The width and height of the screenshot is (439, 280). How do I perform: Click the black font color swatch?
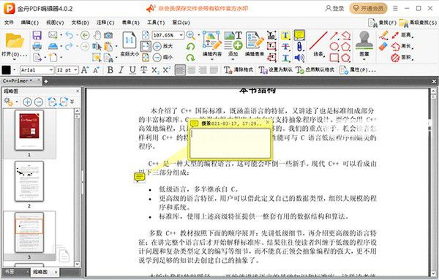tap(7, 70)
